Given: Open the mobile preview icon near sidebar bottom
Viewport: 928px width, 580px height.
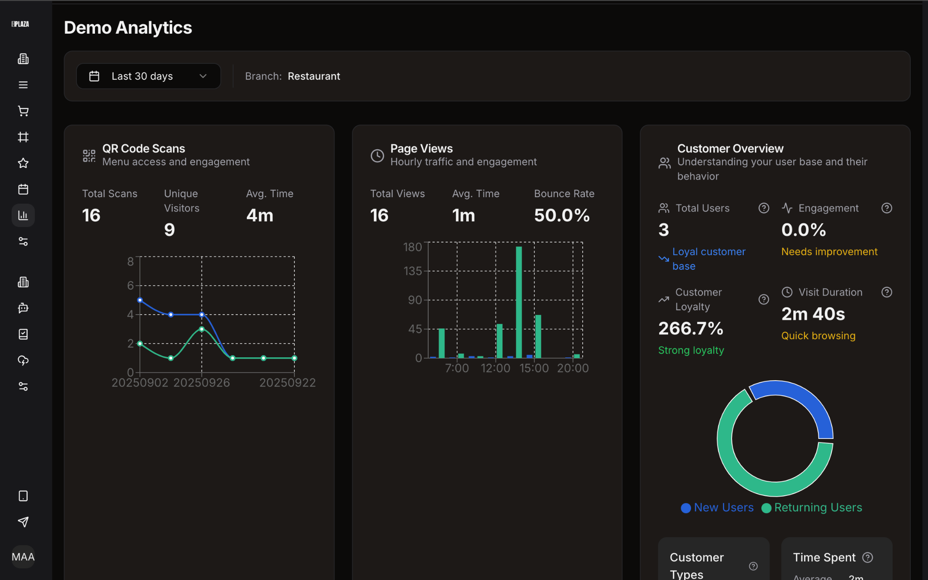Looking at the screenshot, I should (23, 496).
